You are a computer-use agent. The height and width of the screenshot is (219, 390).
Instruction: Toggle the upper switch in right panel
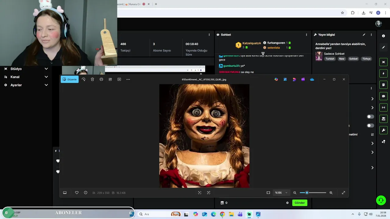tap(370, 116)
